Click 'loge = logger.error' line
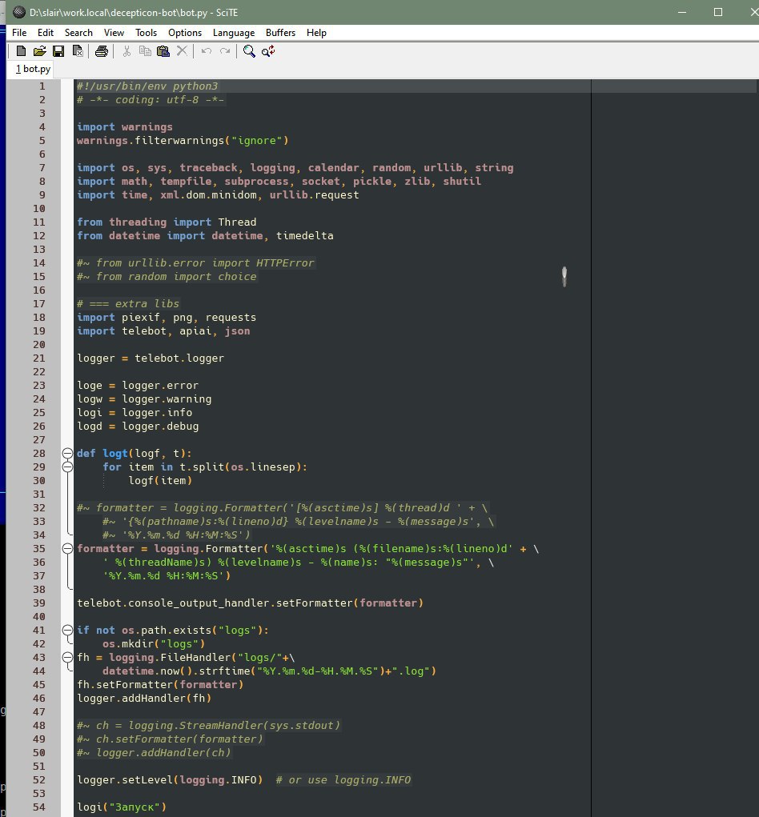This screenshot has height=817, width=759. click(x=138, y=386)
